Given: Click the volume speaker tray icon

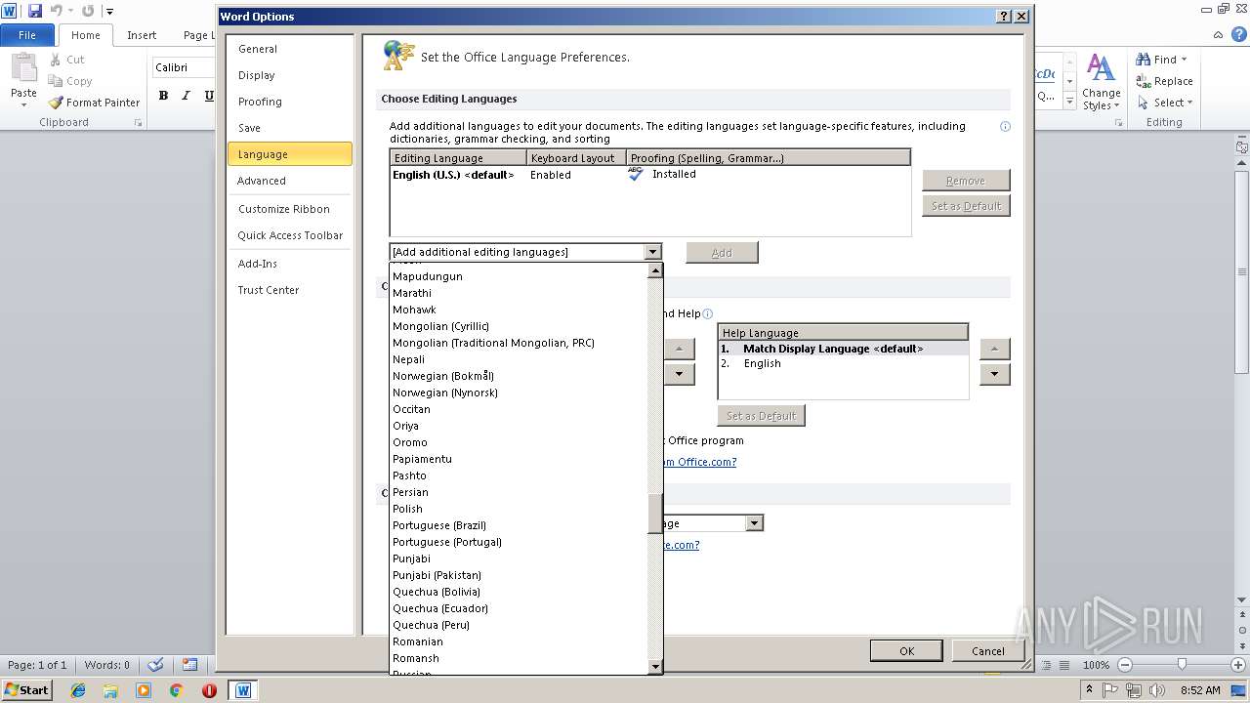Looking at the screenshot, I should click(1157, 690).
